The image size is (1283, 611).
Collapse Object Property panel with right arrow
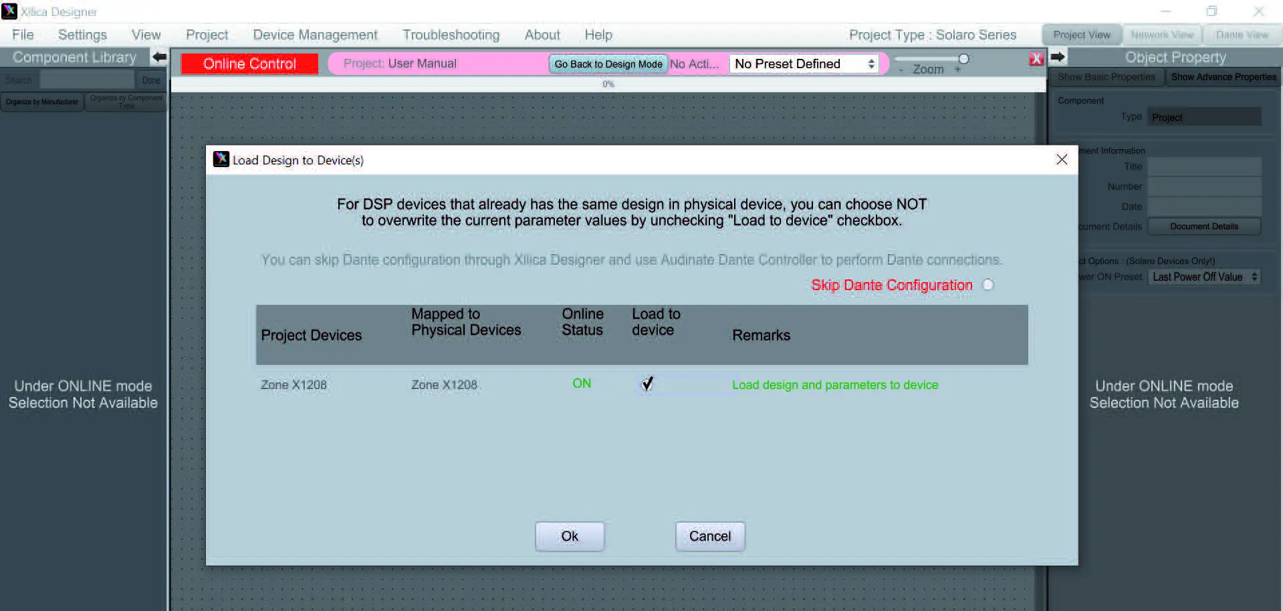tap(1058, 57)
